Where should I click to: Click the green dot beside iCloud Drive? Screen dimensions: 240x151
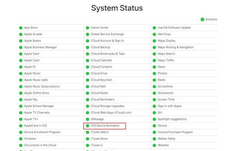click(88, 74)
